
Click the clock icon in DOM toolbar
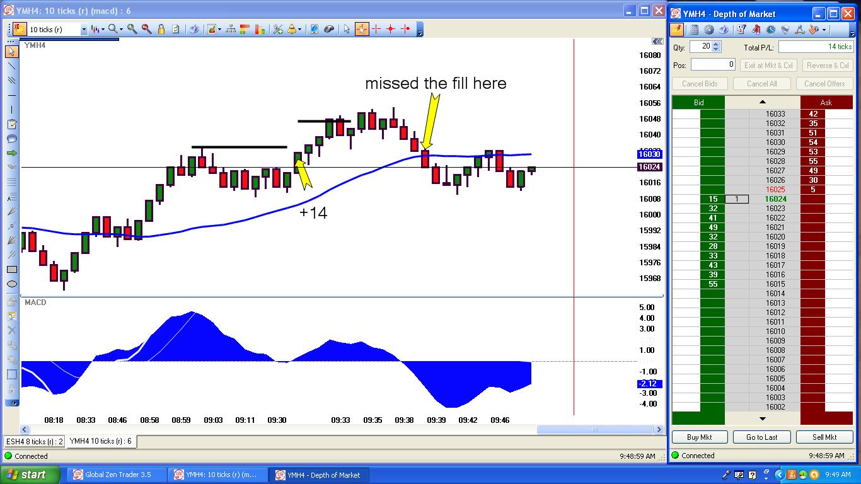(771, 30)
